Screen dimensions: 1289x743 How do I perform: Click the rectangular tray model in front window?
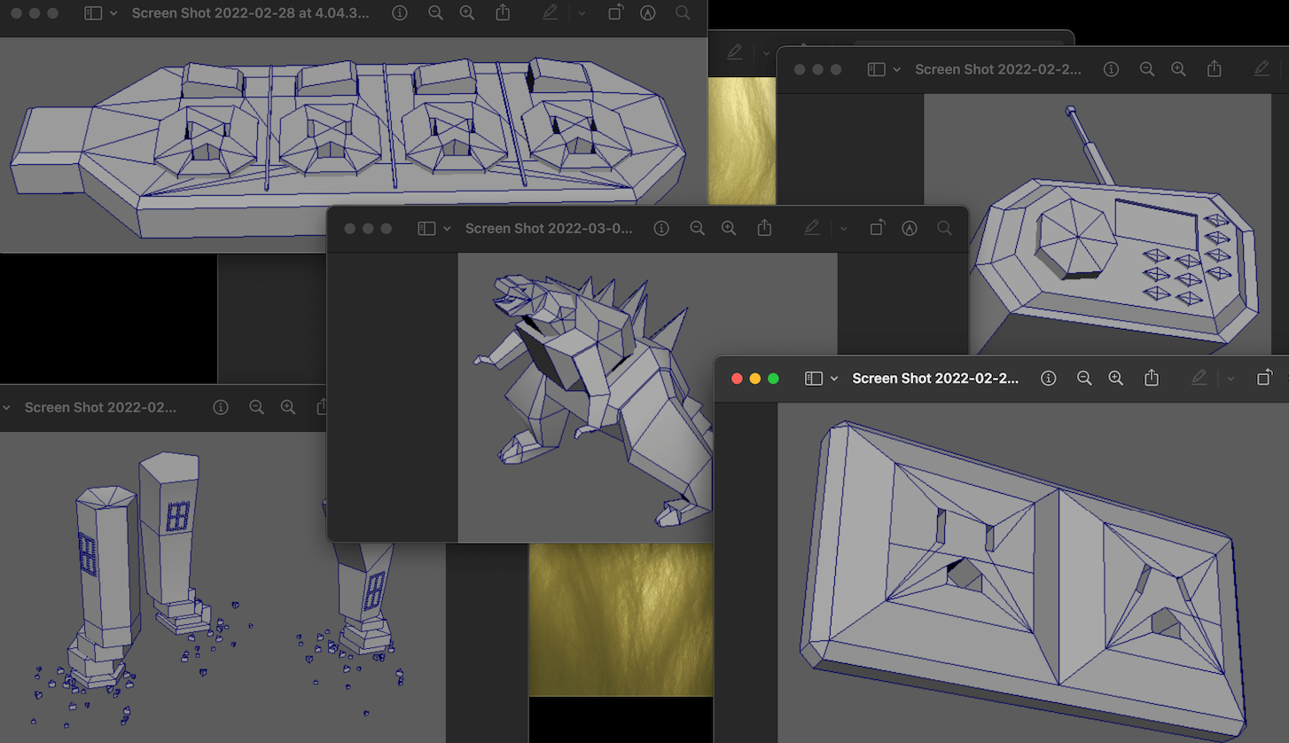(x=1033, y=573)
